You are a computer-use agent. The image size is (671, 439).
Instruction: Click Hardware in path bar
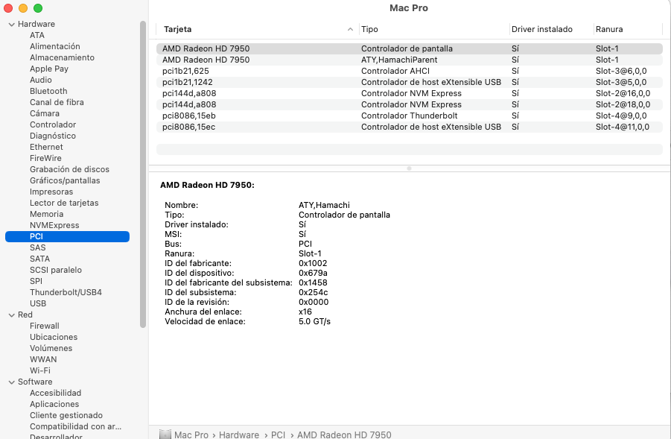[x=239, y=435]
